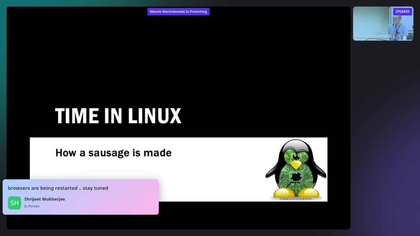The width and height of the screenshot is (420, 236).
Task: Click the 'In Person' label
Action: point(32,206)
